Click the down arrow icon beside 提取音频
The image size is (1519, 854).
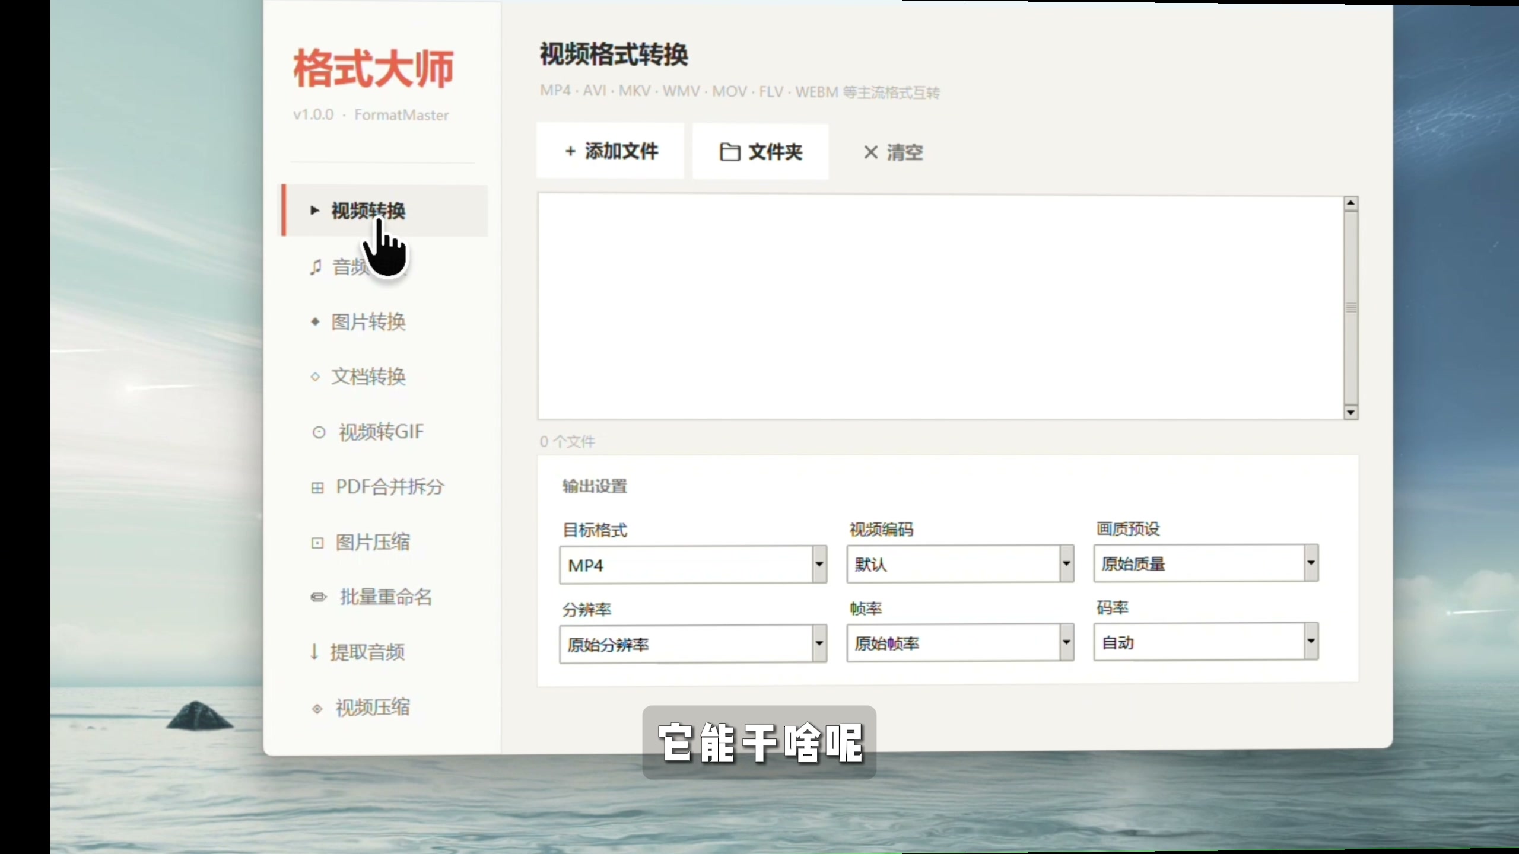pyautogui.click(x=314, y=652)
